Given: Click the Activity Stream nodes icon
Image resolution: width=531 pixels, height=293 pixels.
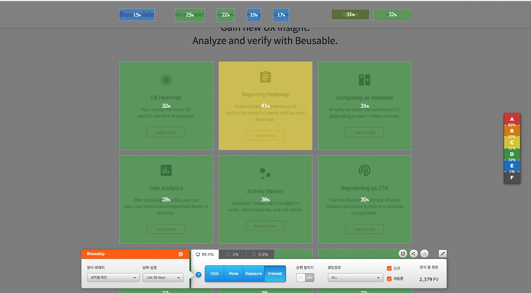Looking at the screenshot, I should pos(265,173).
